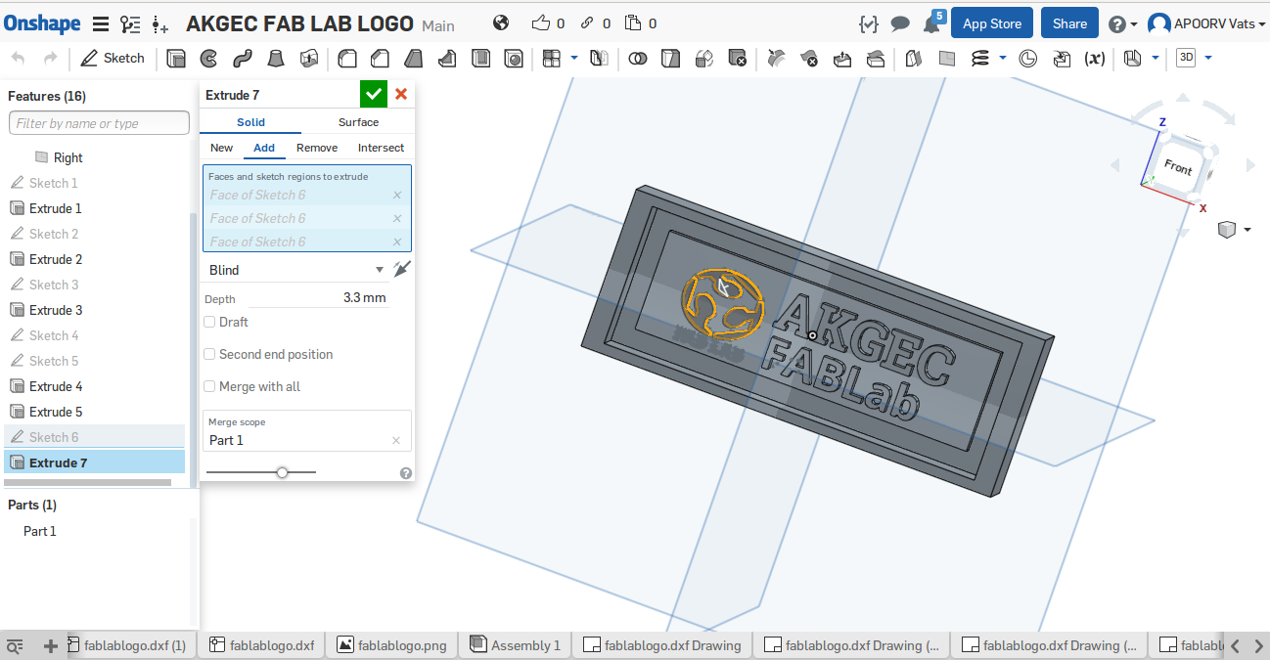This screenshot has height=660, width=1270.
Task: Select Part 1 in parts list
Action: point(40,531)
